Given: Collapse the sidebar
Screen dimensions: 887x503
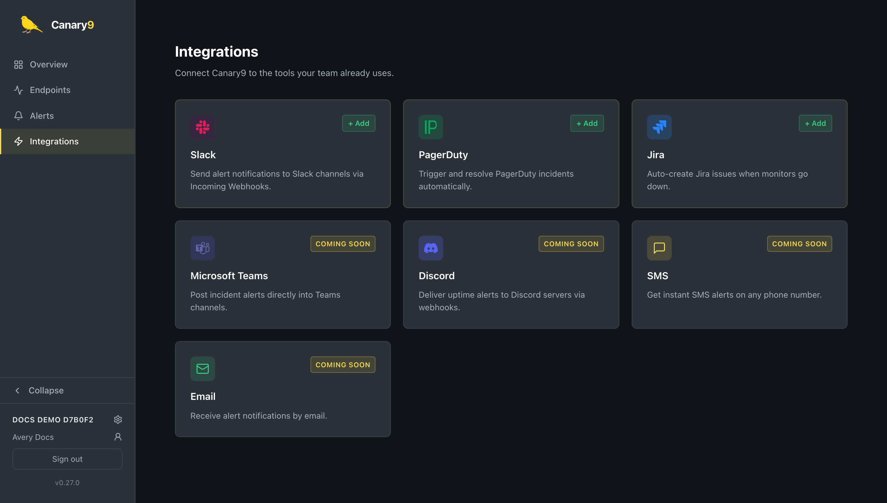Looking at the screenshot, I should click(68, 390).
